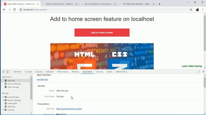Screen dimensions: 206x115
Task: Open the Memory tab
Action: coord(75,72)
